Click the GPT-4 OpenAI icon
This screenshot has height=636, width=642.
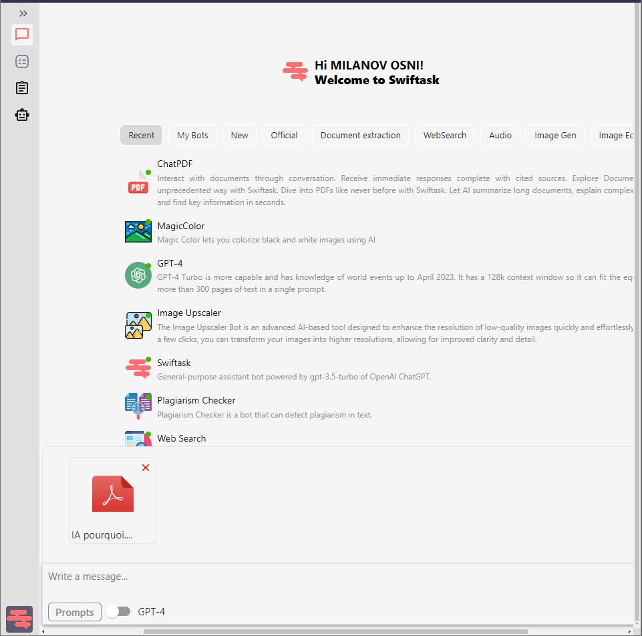[138, 275]
